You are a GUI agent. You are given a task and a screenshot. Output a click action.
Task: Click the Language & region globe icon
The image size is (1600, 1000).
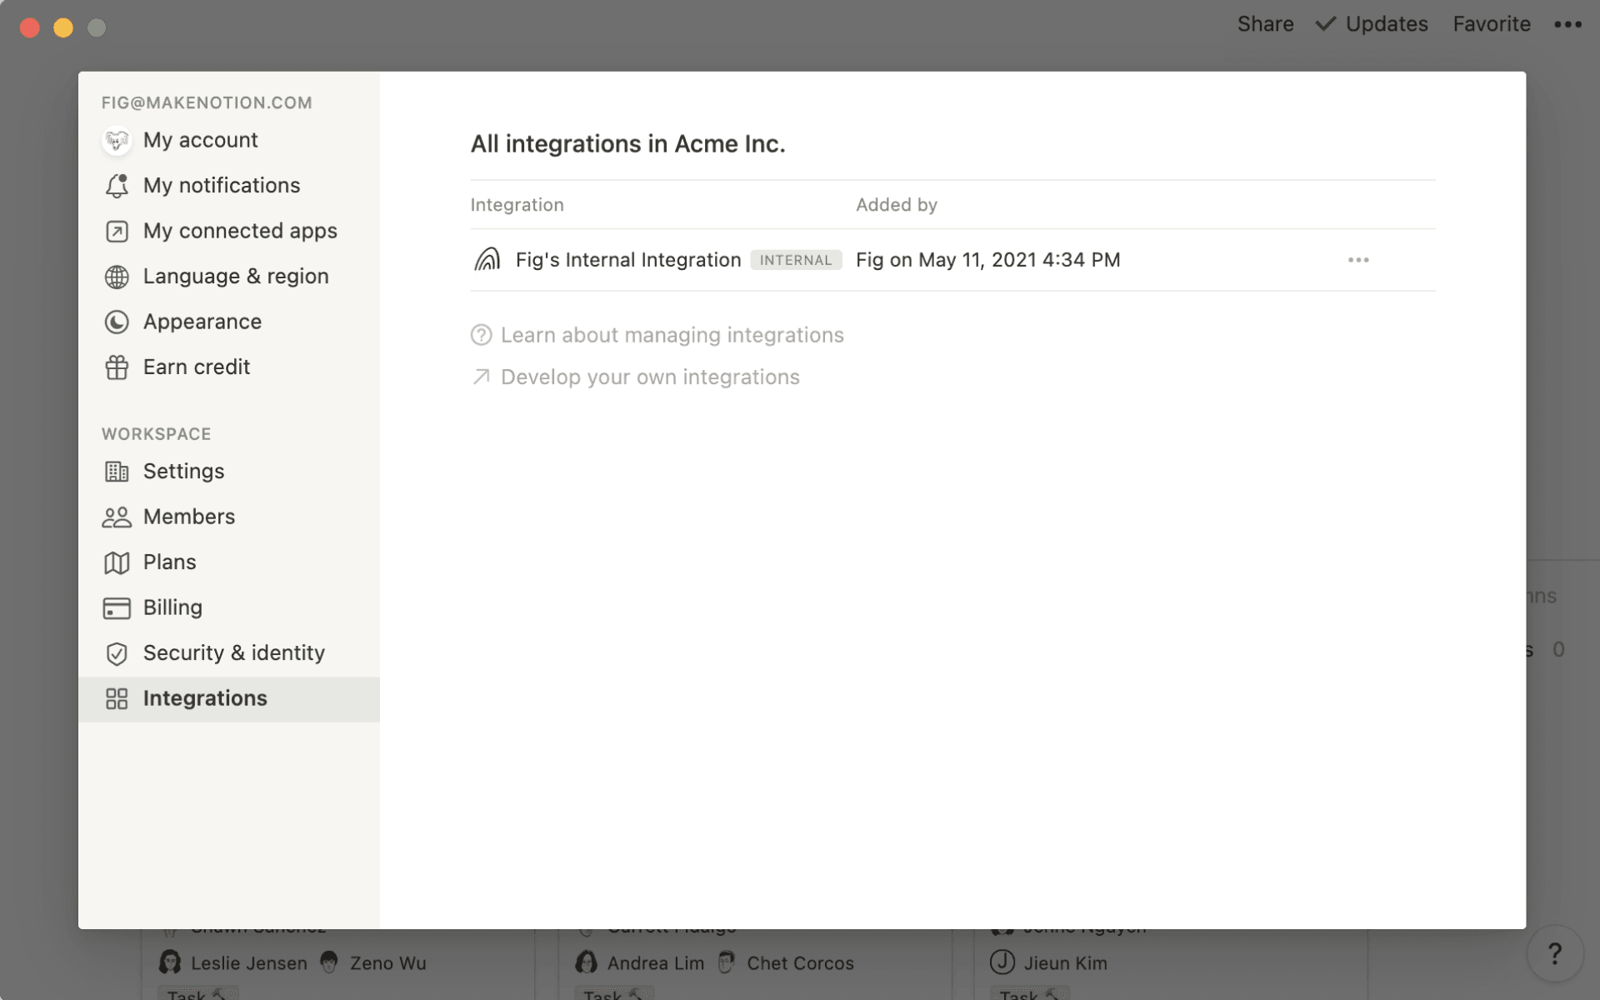pos(117,276)
